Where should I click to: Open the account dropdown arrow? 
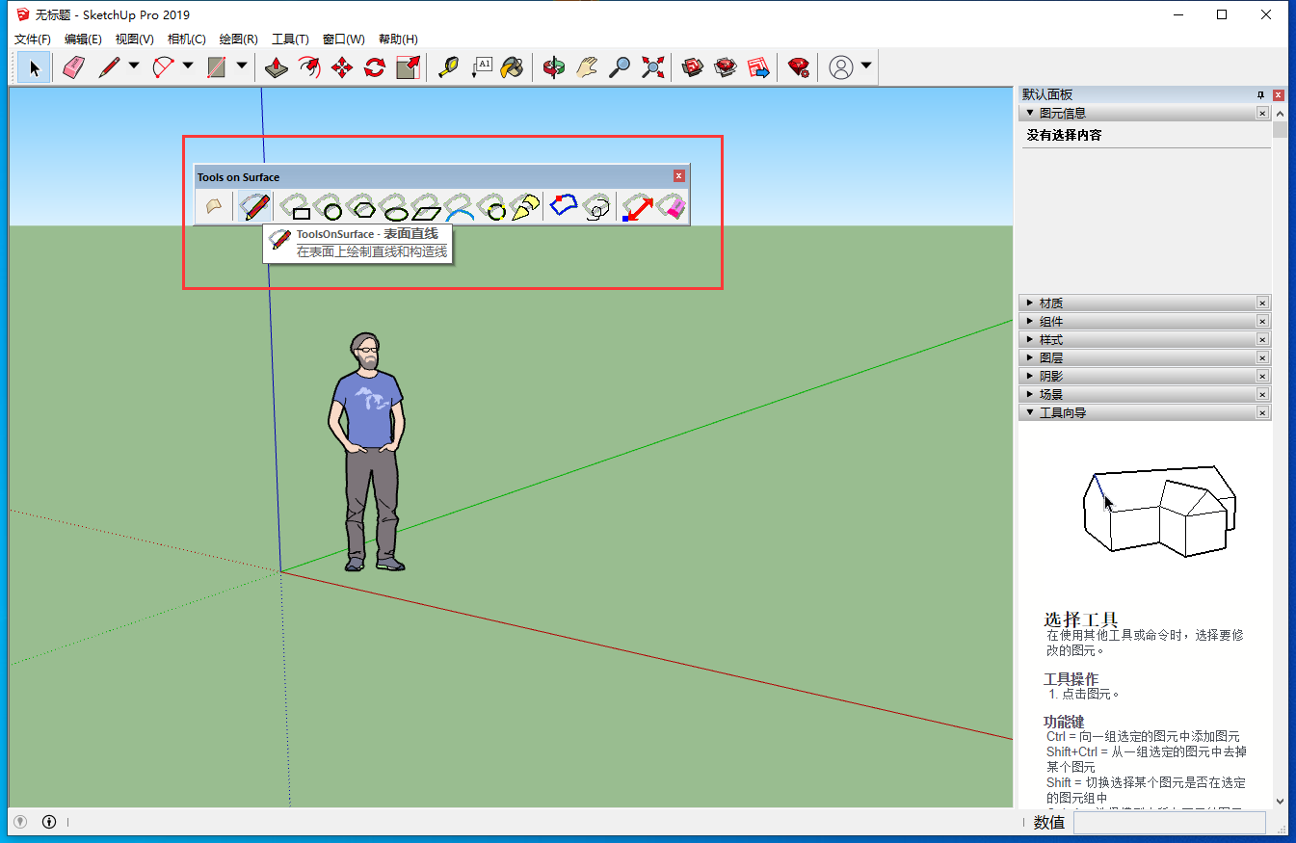[866, 66]
